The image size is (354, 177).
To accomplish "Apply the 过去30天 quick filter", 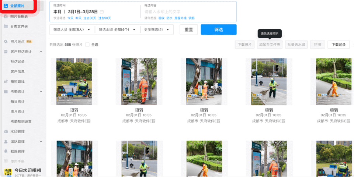I will pos(90,18).
